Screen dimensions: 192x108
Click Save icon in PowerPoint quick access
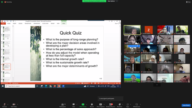[5, 21]
